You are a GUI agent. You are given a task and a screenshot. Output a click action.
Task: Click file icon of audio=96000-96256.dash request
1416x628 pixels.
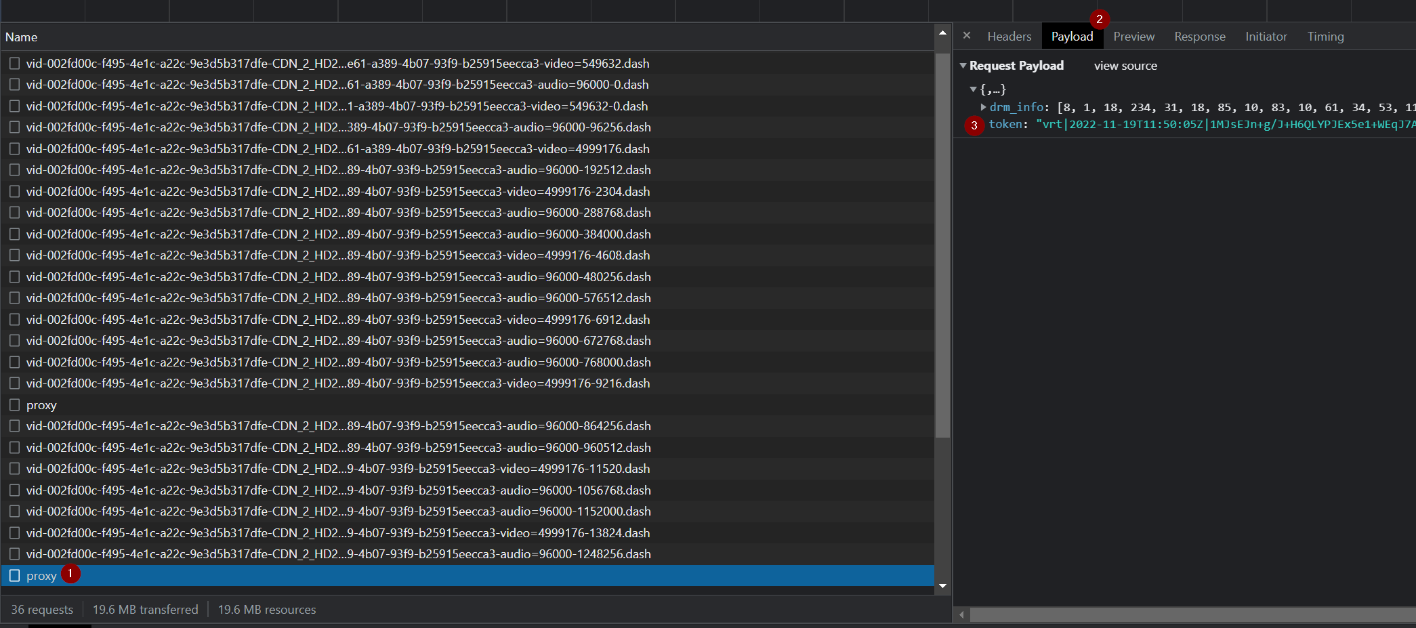click(14, 127)
